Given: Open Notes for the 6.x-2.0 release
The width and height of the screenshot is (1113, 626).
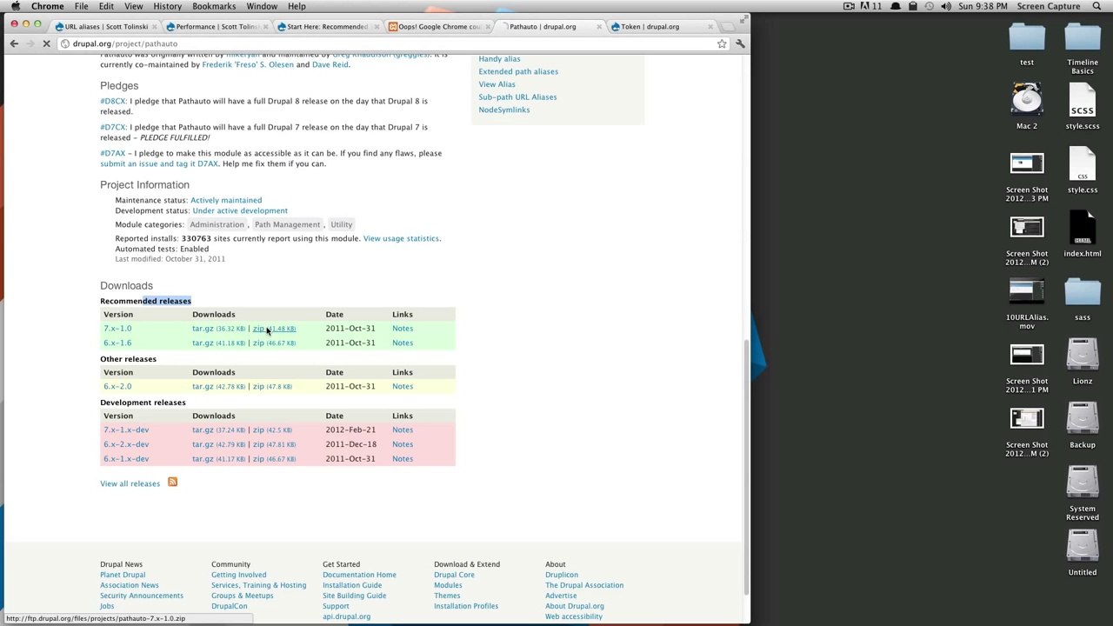Looking at the screenshot, I should (402, 386).
